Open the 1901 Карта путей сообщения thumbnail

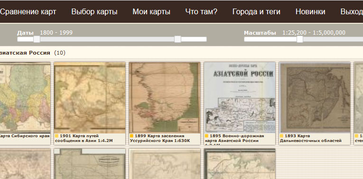point(90,97)
